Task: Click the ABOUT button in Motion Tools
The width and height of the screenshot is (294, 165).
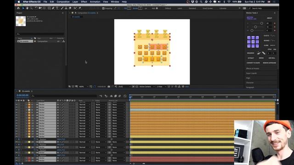Action: [x=270, y=18]
